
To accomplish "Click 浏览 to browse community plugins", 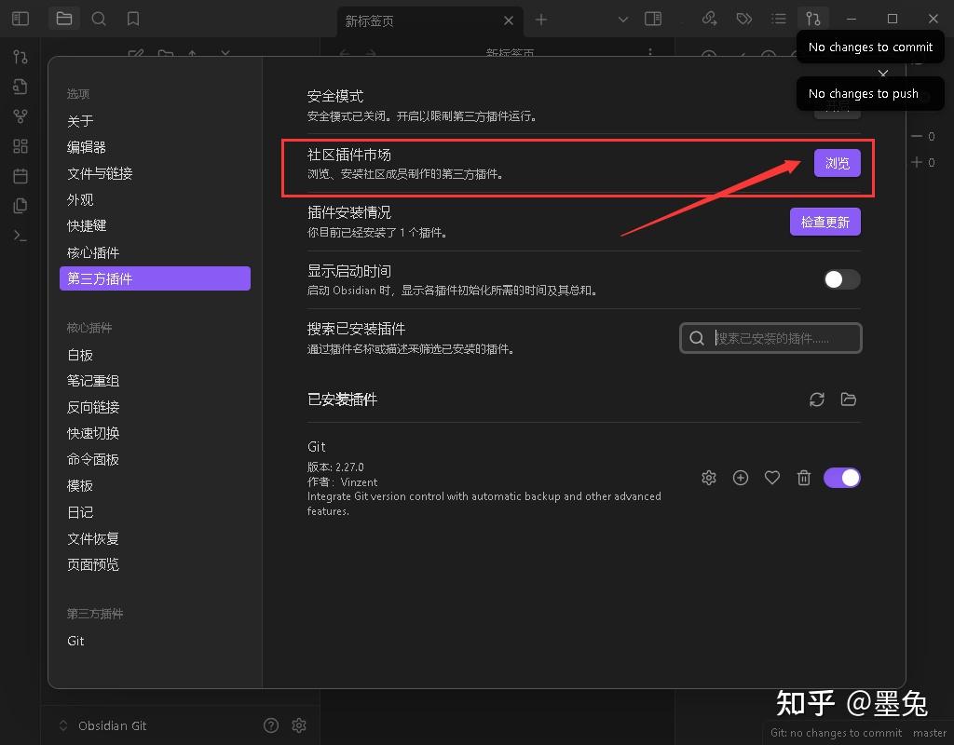I will 836,162.
